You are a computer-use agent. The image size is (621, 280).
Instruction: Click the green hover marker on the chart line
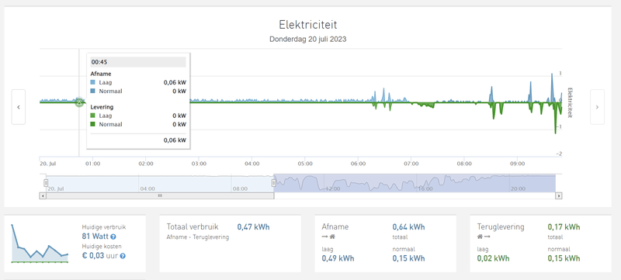79,102
